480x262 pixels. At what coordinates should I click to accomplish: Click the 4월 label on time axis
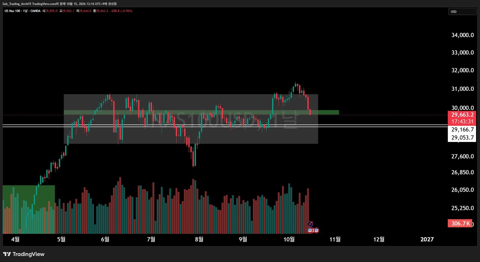coord(15,239)
